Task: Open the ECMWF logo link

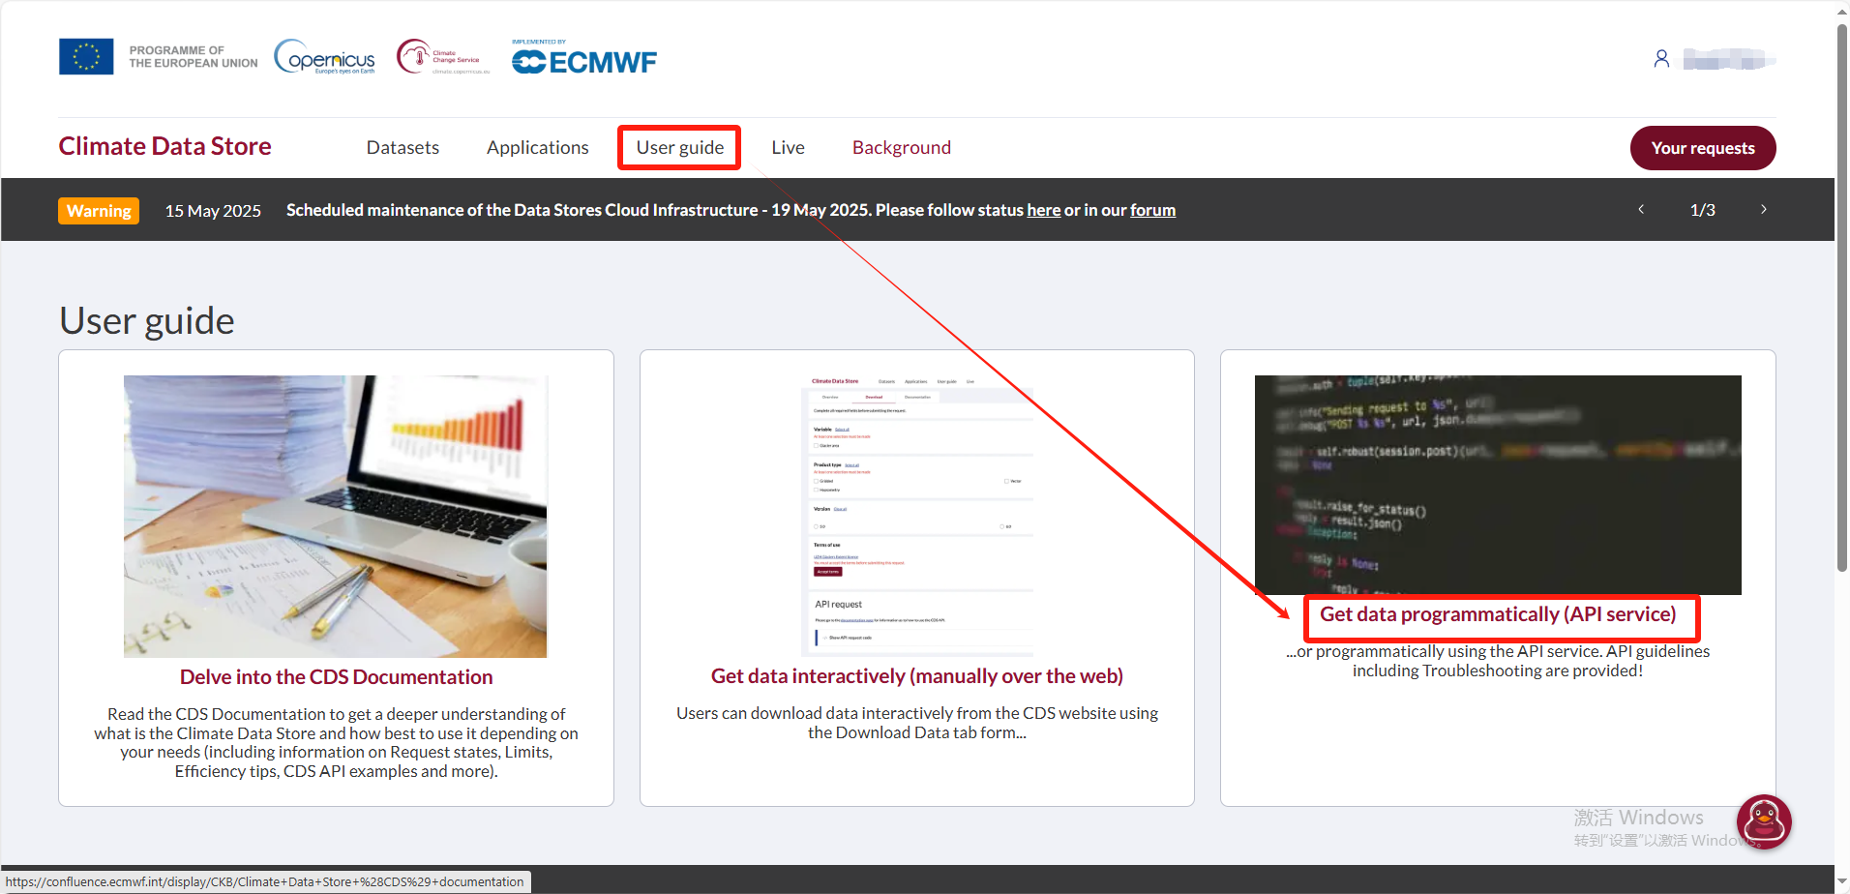Action: click(584, 58)
